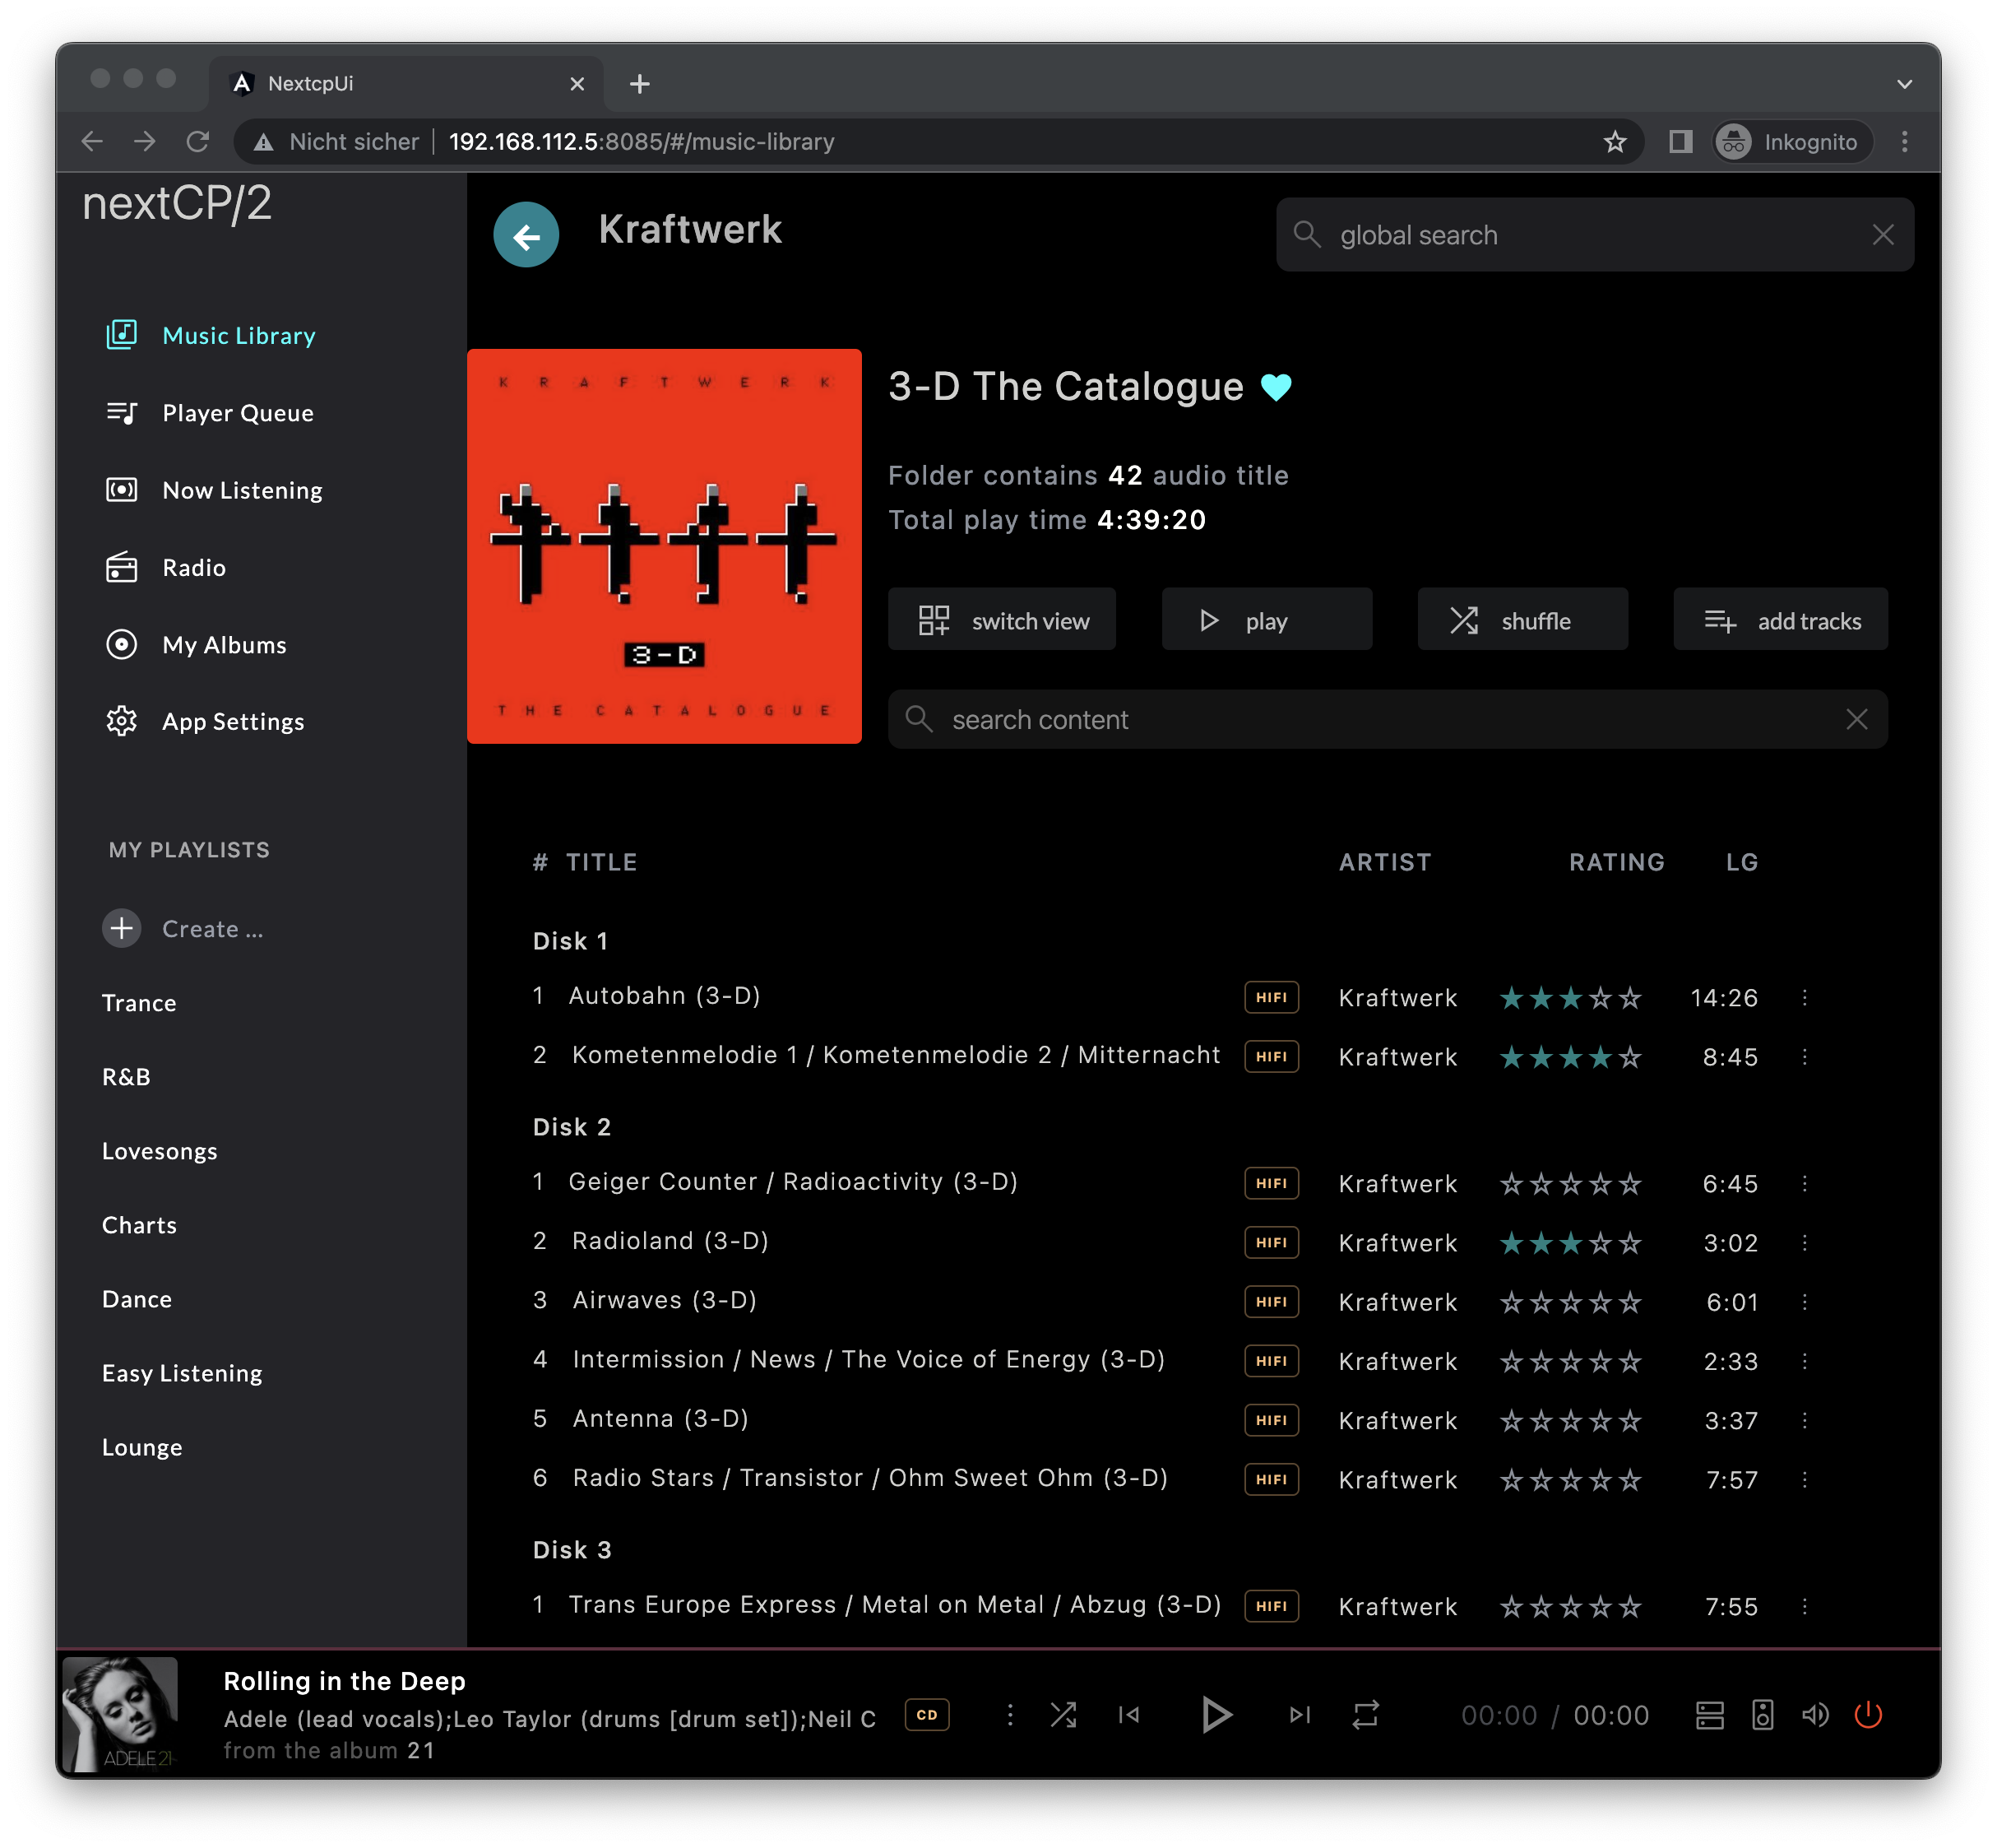Toggle repeat in the player bar
Image resolution: width=1997 pixels, height=1848 pixels.
coord(1365,1714)
